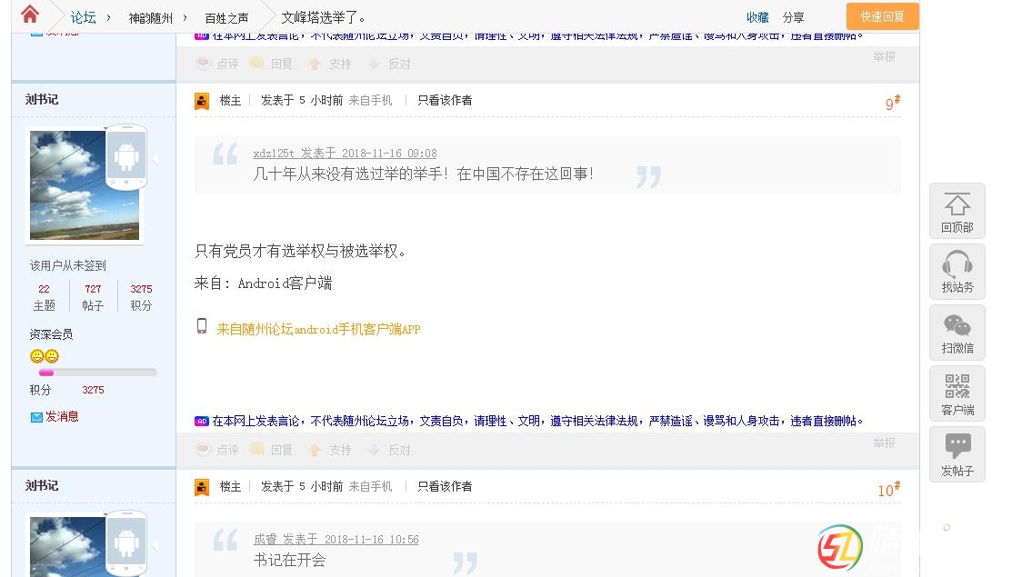Click 支持 thumbs-up on post 9

(330, 450)
